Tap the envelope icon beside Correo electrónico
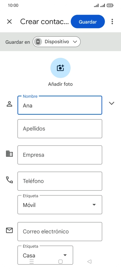The width and height of the screenshot is (121, 269). click(9, 230)
